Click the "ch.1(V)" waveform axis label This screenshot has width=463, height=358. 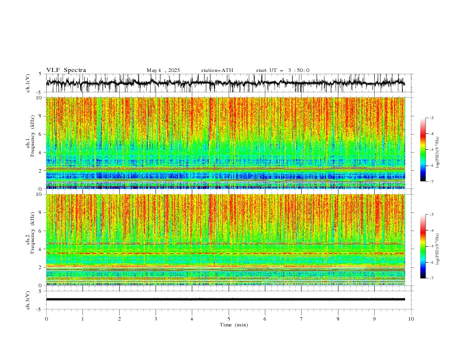pyautogui.click(x=28, y=83)
